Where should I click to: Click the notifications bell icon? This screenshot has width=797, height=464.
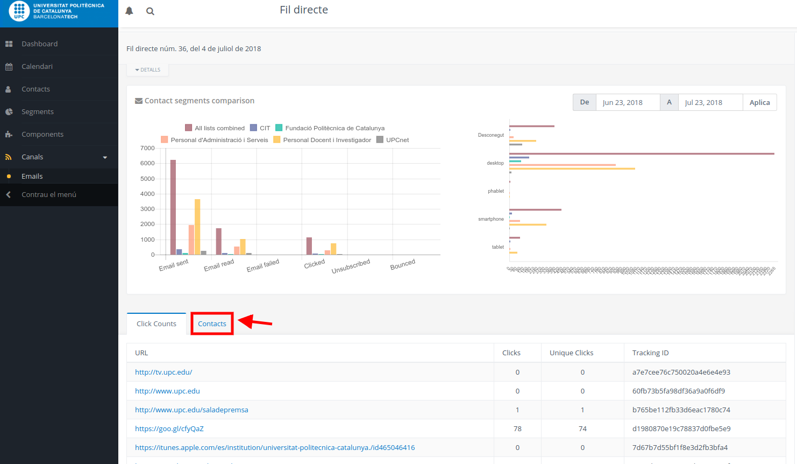pyautogui.click(x=129, y=11)
